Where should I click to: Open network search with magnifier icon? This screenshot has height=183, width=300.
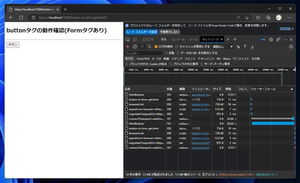coord(149,47)
